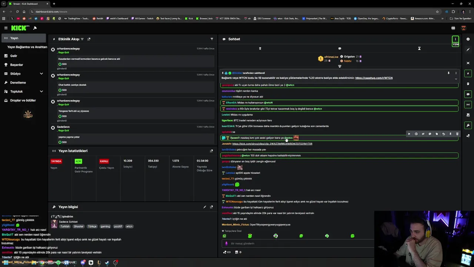This screenshot has width=474, height=267.
Task: Open the Sohbet three-dot options menu
Action: (455, 39)
